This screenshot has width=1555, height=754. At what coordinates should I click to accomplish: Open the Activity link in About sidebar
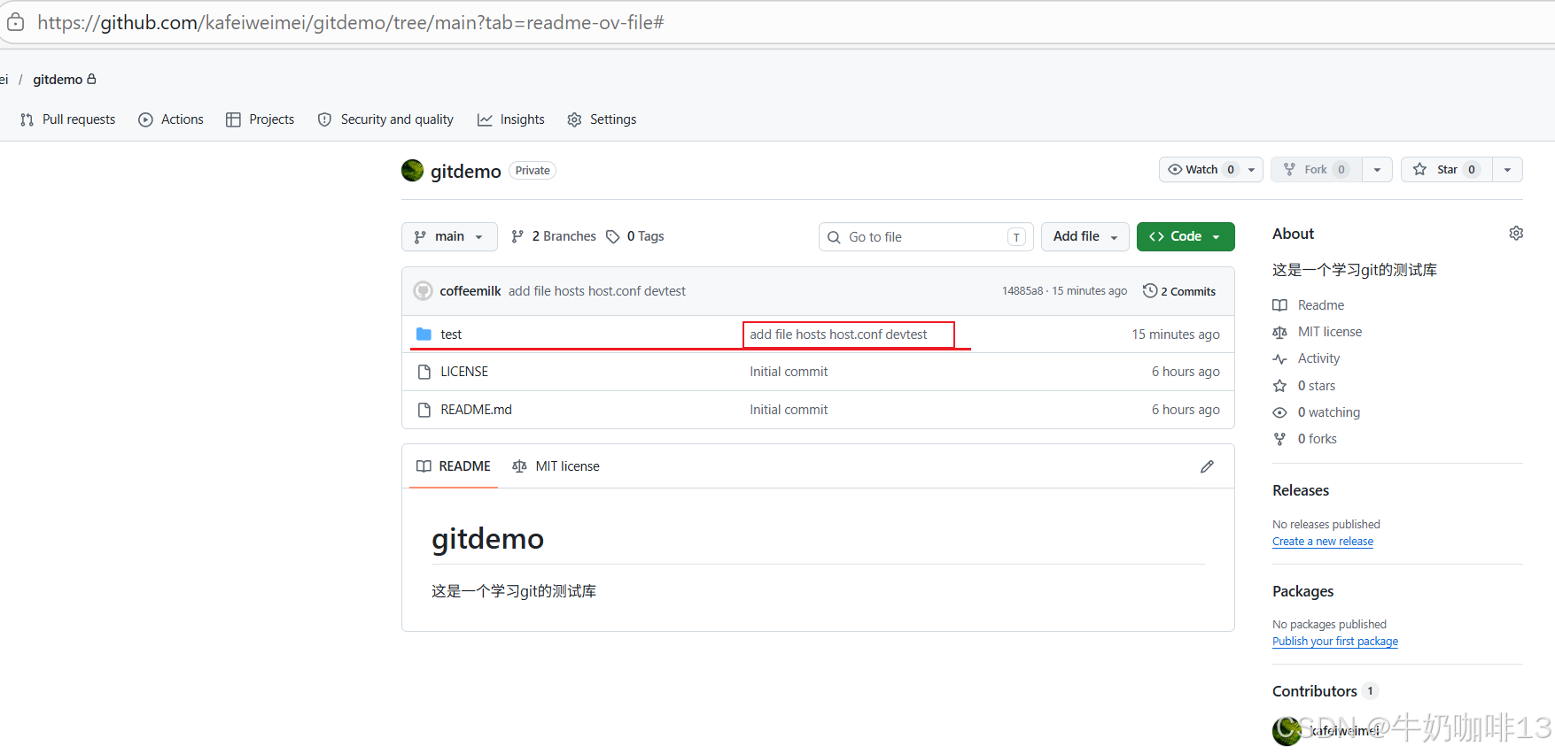(x=1318, y=358)
